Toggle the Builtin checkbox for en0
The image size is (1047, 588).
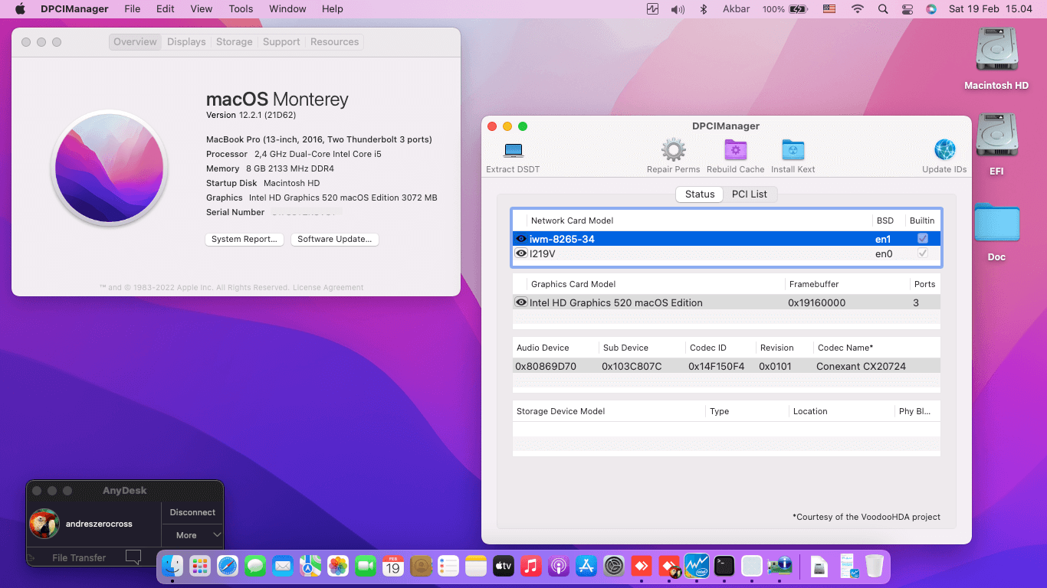923,253
